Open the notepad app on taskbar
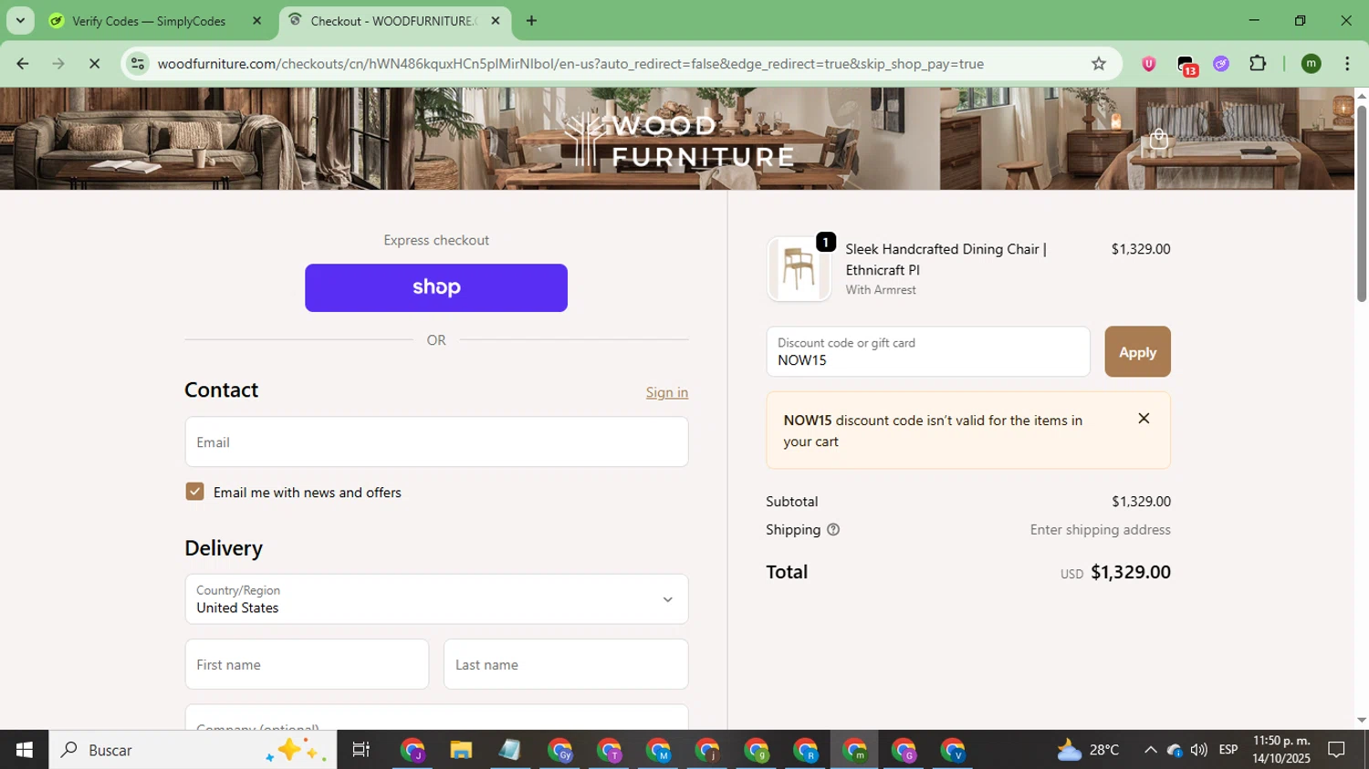The image size is (1369, 769). pos(510,750)
